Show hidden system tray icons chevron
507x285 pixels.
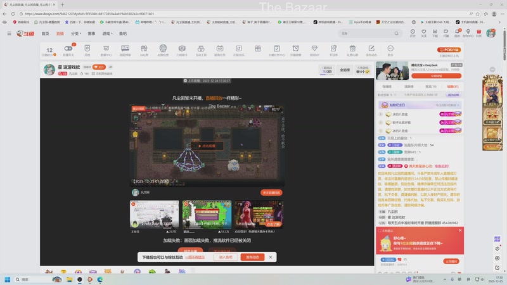(445, 279)
